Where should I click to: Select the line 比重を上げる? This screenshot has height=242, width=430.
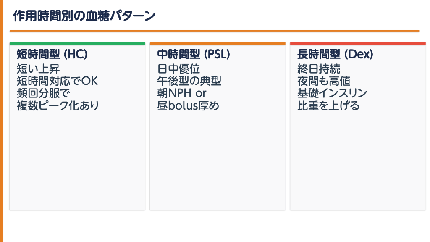pyautogui.click(x=328, y=105)
